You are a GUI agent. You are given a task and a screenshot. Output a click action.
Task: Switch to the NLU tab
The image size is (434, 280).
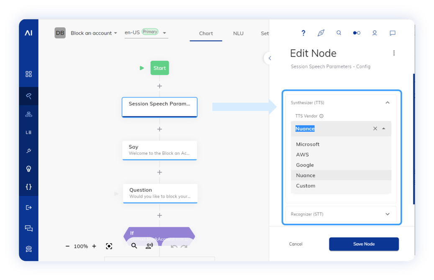pos(238,33)
